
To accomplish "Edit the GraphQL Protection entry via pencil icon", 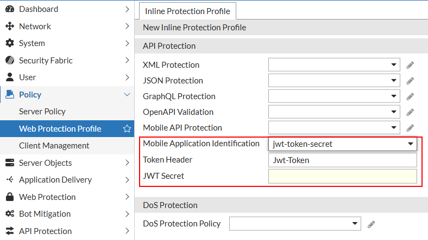I will coord(411,96).
